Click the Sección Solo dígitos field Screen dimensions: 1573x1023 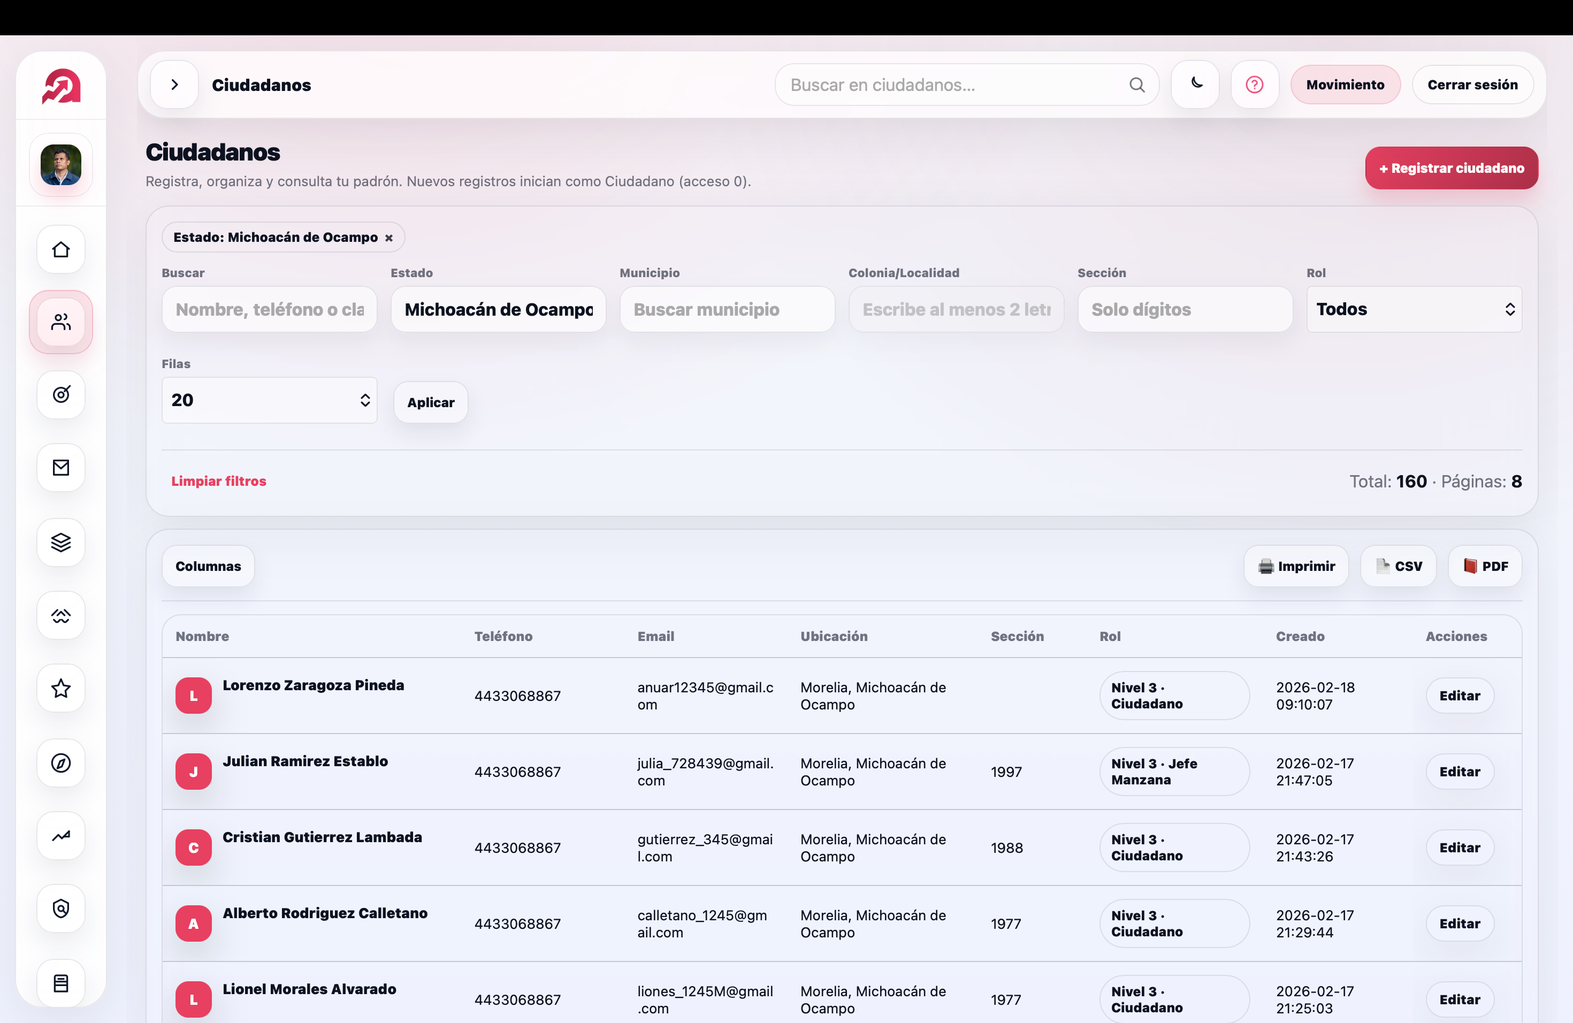click(x=1185, y=309)
